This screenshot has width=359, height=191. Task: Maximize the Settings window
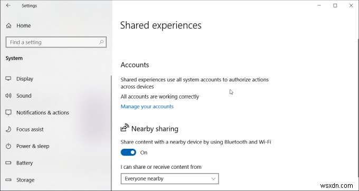tap(335, 5)
